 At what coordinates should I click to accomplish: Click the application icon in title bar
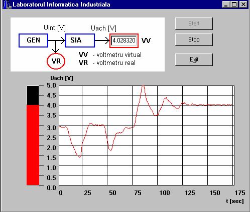tap(7, 4)
